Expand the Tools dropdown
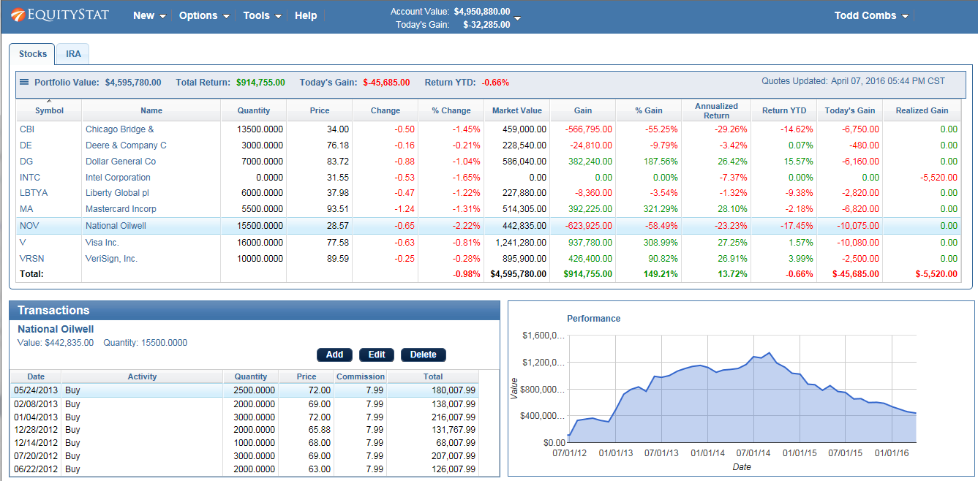This screenshot has width=978, height=481. point(261,15)
